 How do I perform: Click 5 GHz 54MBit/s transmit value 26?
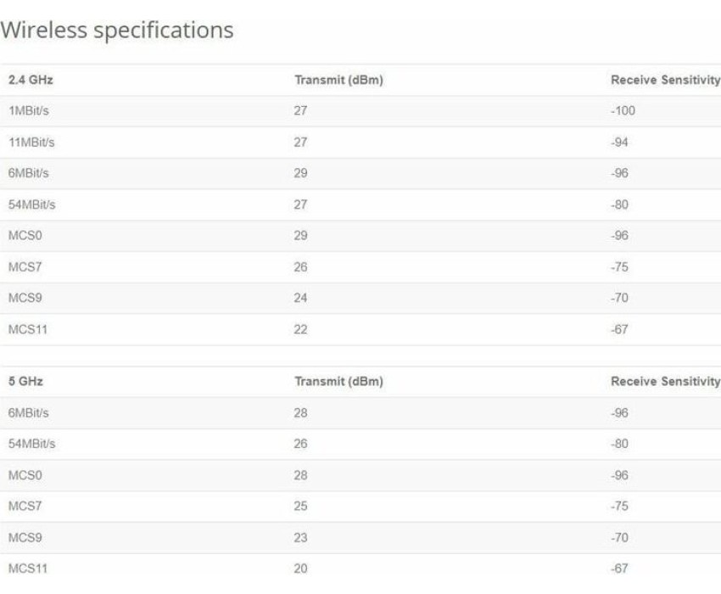click(301, 444)
